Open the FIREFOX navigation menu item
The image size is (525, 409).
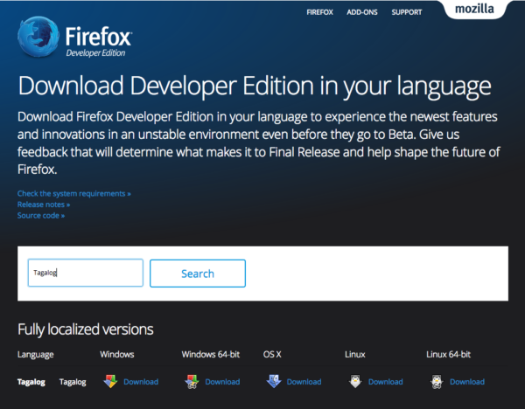(319, 12)
